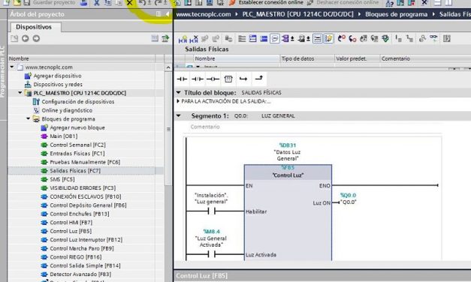471x282 pixels.
Task: Click the green download check icon in editor toolbar
Action: point(385,38)
